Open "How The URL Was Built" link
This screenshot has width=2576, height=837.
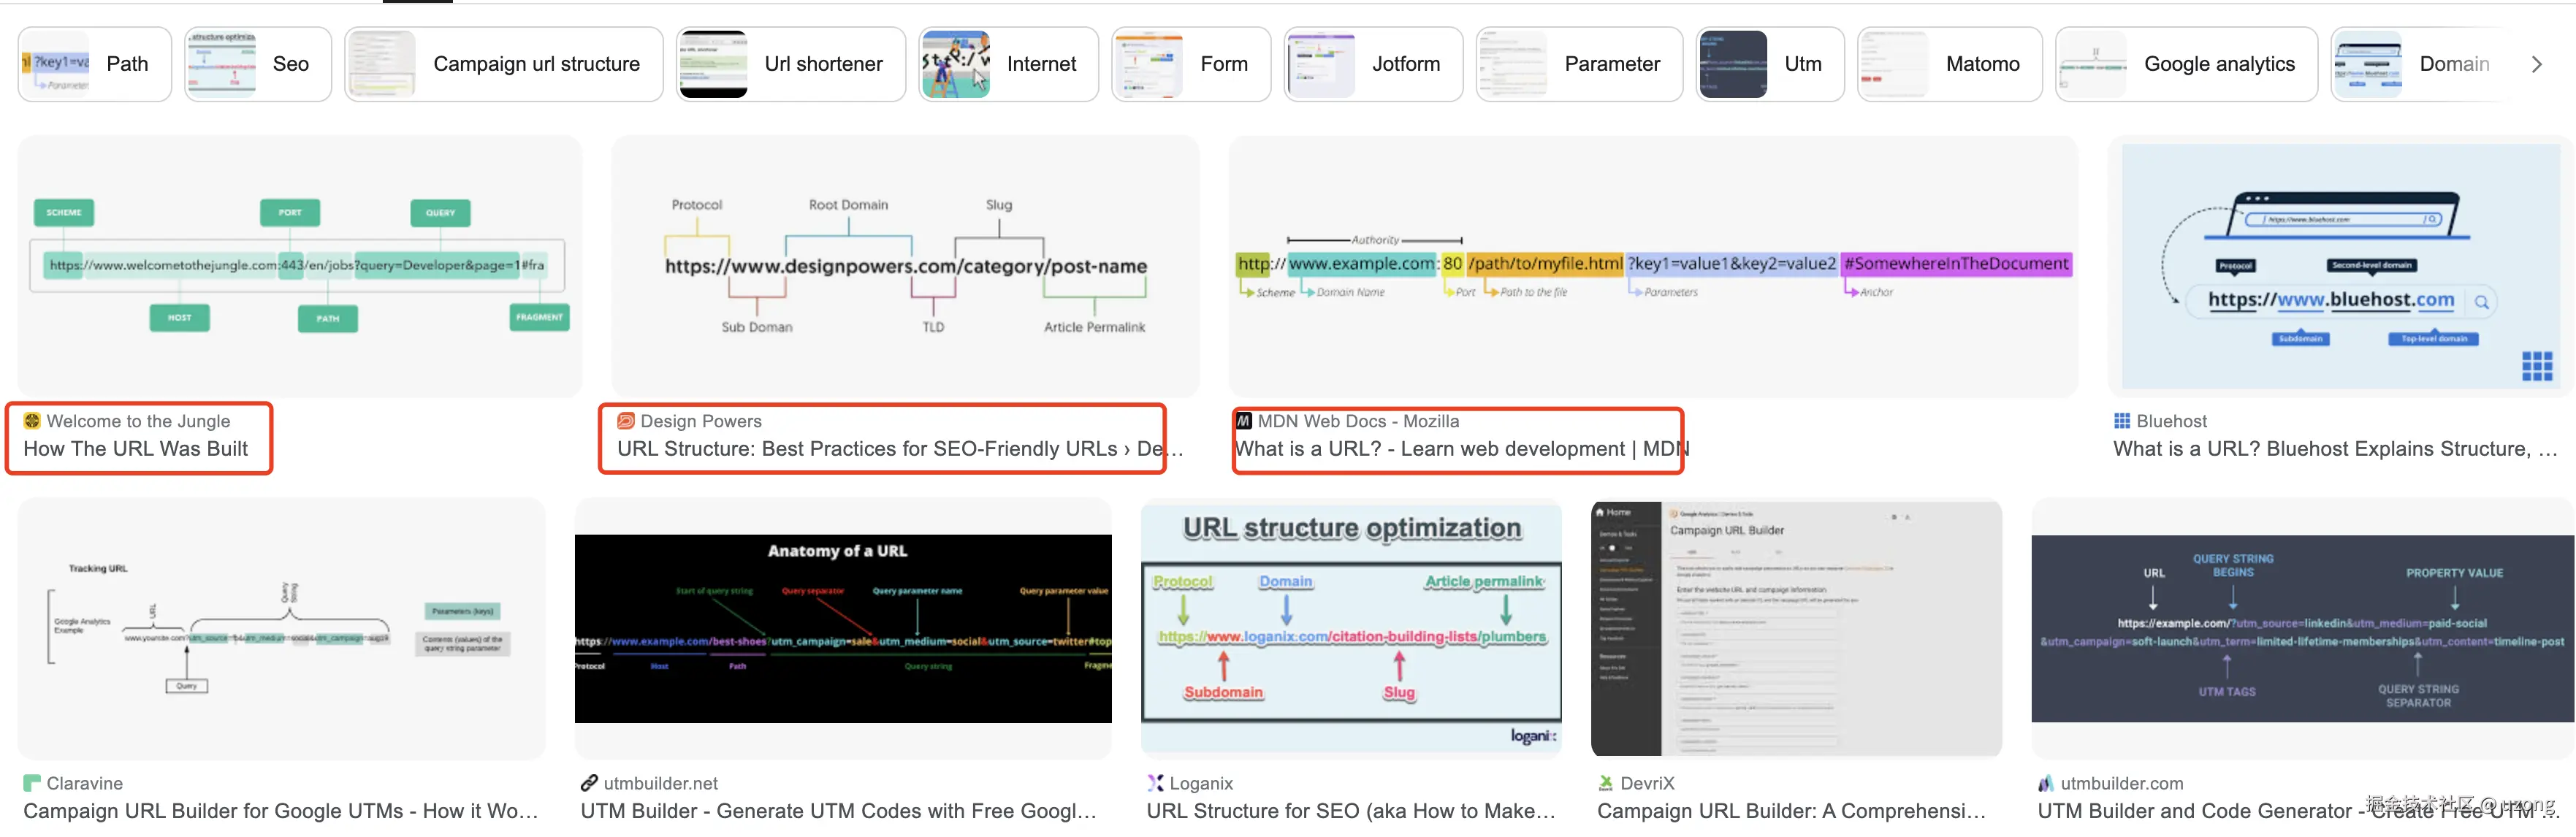(x=135, y=449)
